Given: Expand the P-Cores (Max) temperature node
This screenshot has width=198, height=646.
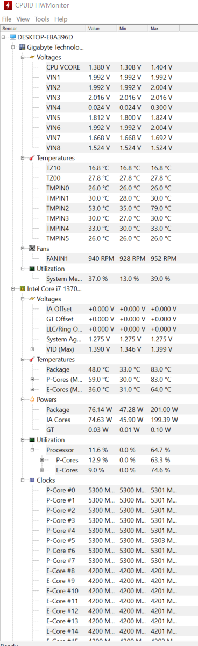Looking at the screenshot, I should point(32,380).
